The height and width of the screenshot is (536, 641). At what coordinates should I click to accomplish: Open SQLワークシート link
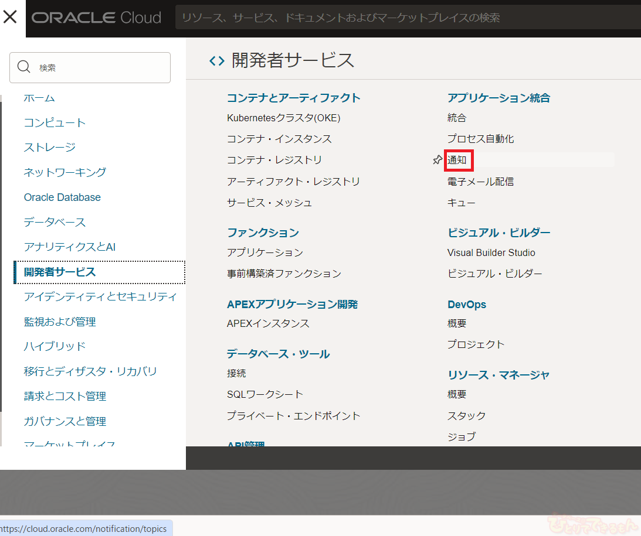pos(265,394)
